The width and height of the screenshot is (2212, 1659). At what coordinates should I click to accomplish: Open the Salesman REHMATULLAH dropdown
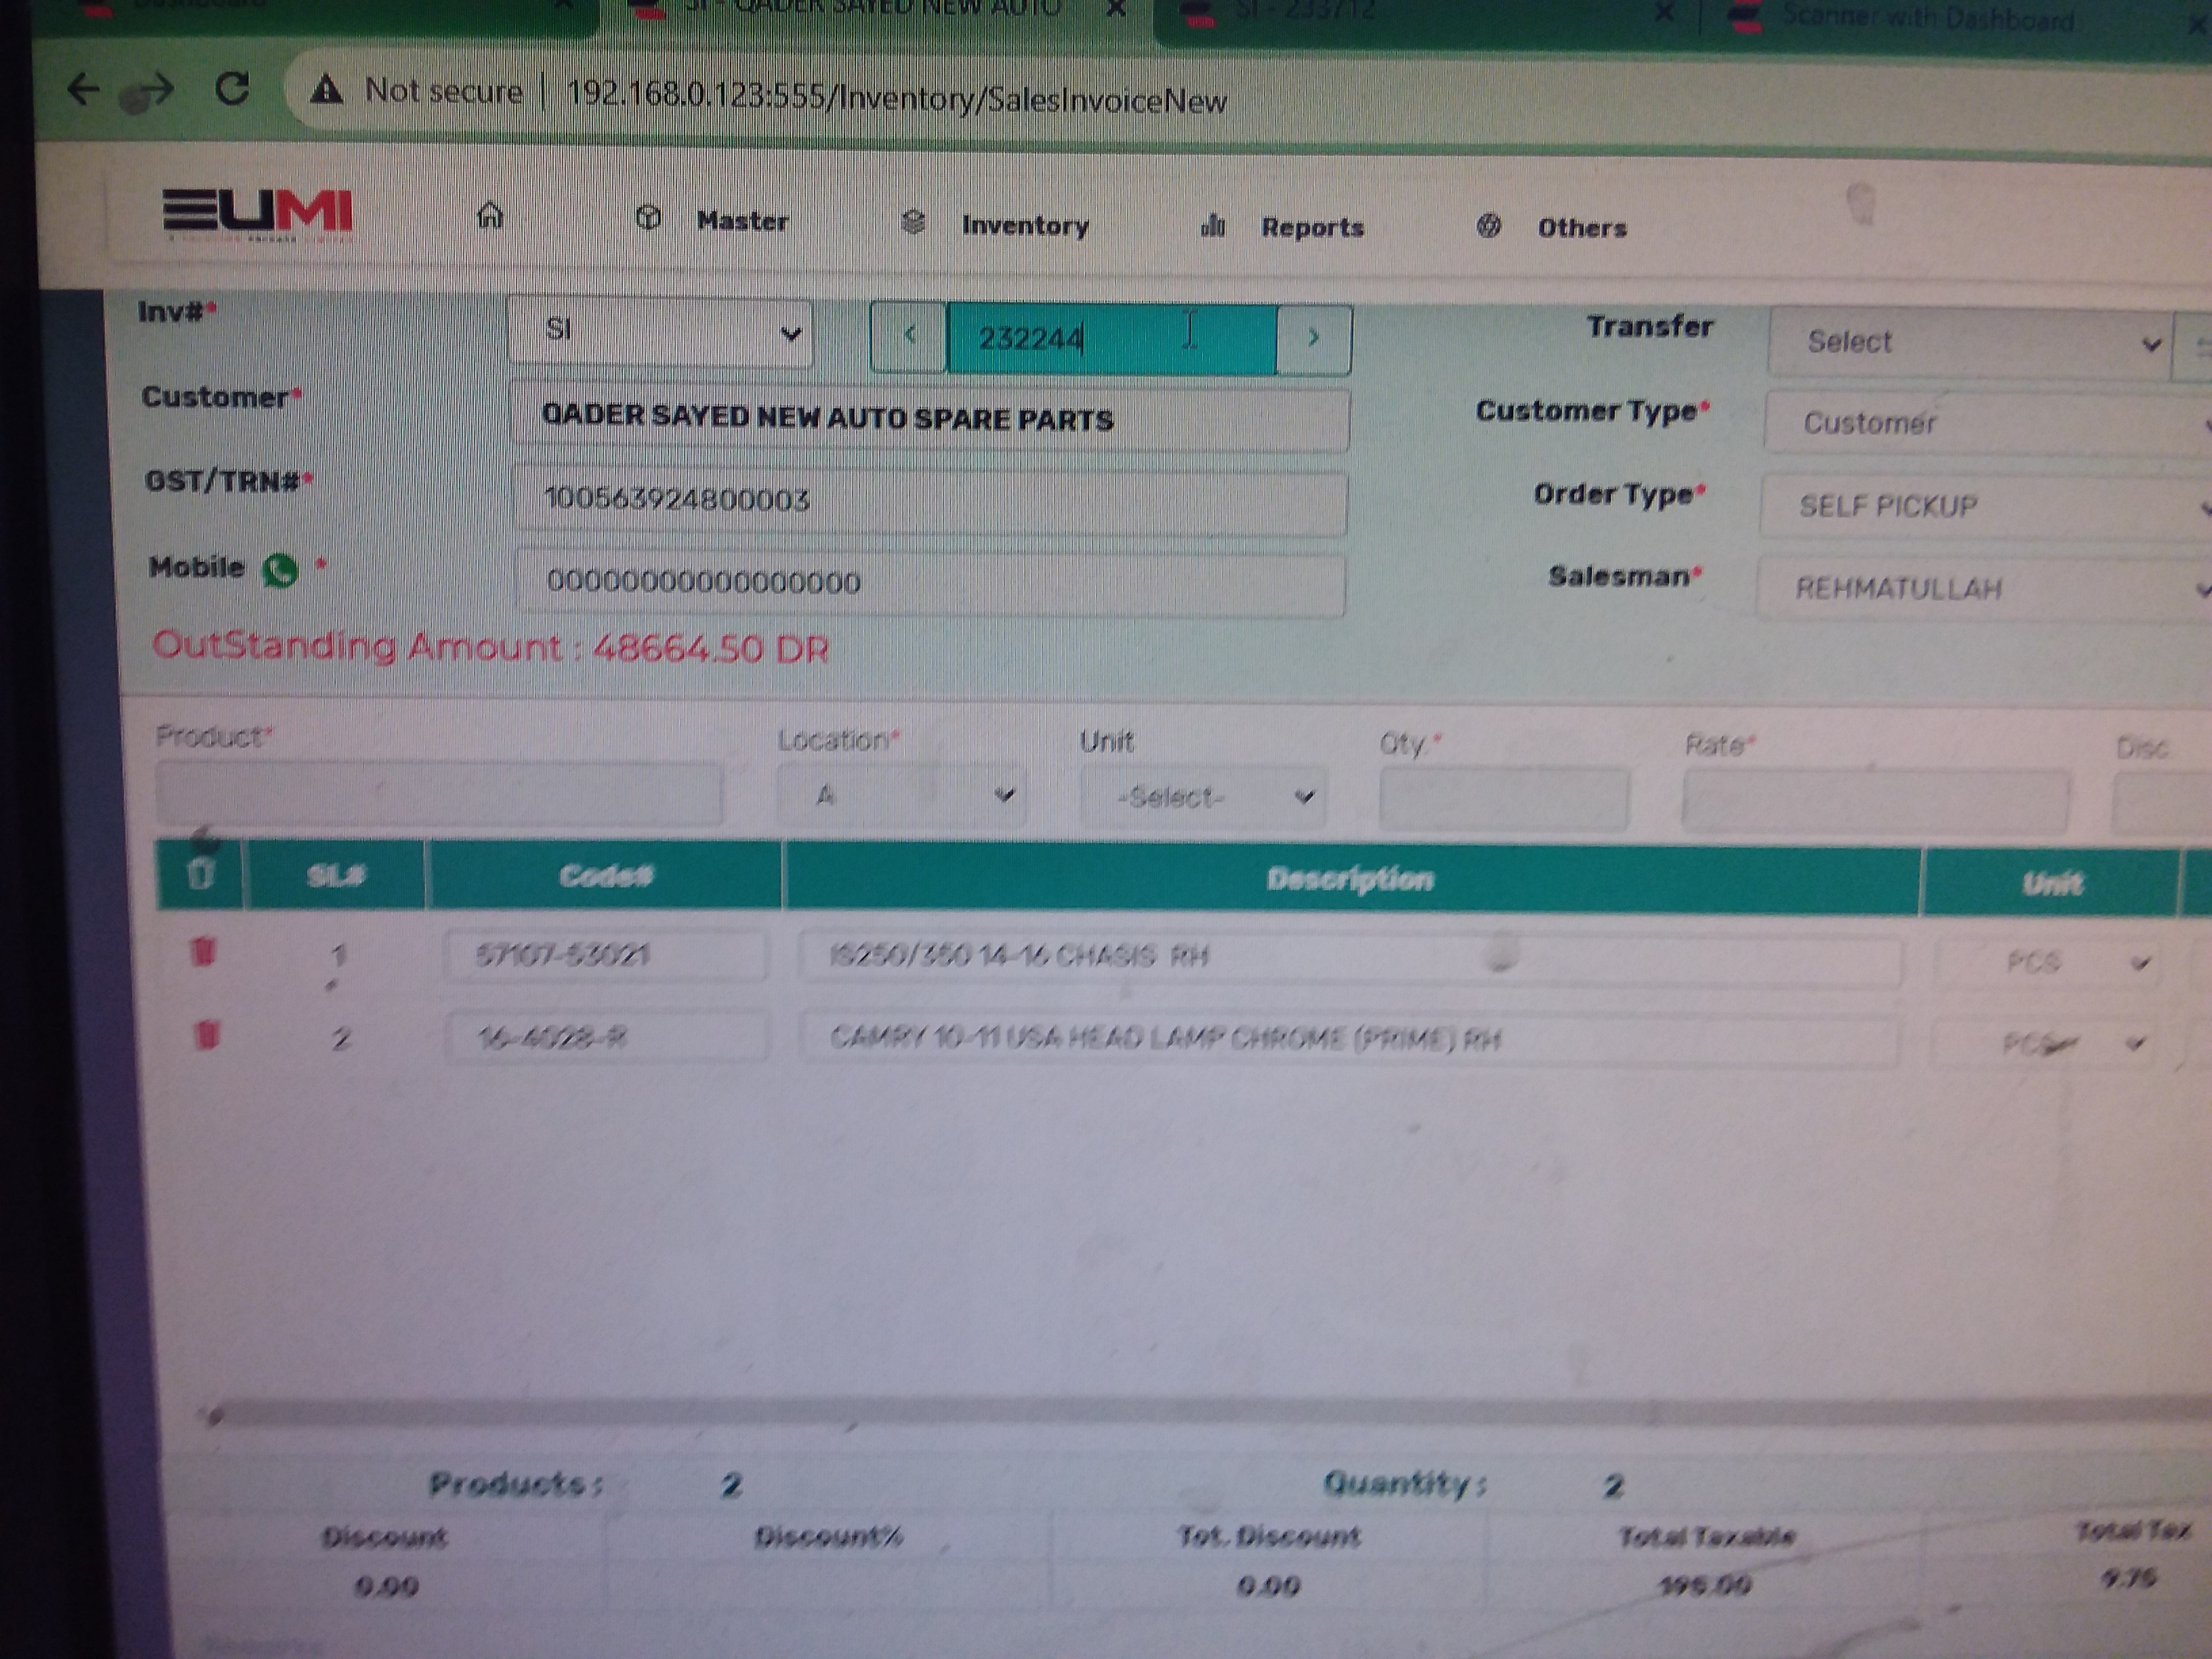tap(1983, 589)
